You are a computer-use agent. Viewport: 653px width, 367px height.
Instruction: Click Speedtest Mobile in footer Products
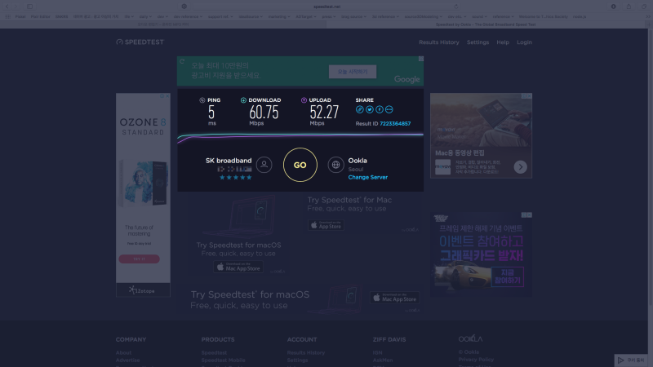pos(223,360)
